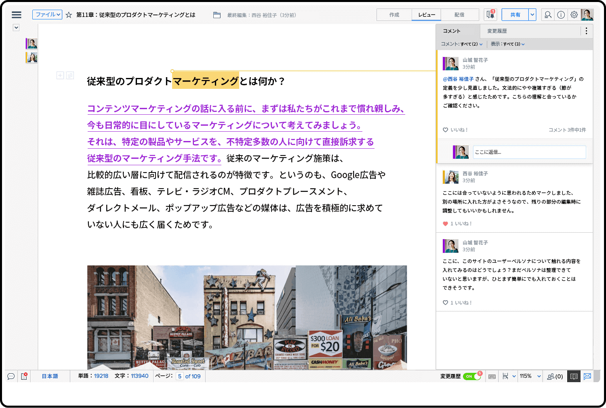The height and width of the screenshot is (408, 606).
Task: Open the folder location icon beside the title
Action: [217, 15]
